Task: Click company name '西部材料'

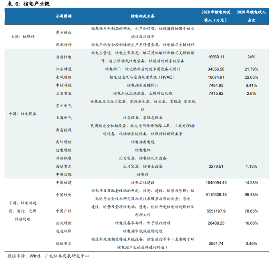Action: (64, 45)
